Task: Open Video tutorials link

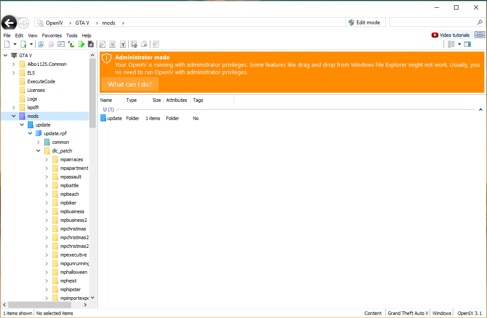Action: (x=451, y=35)
